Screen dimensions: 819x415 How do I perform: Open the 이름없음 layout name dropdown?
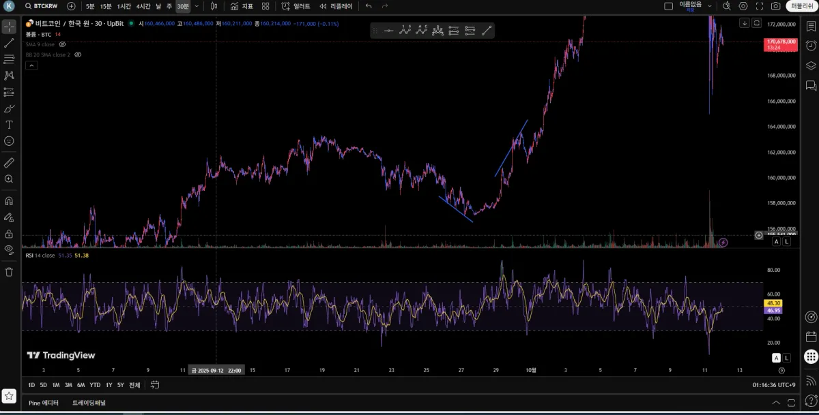[x=691, y=6]
